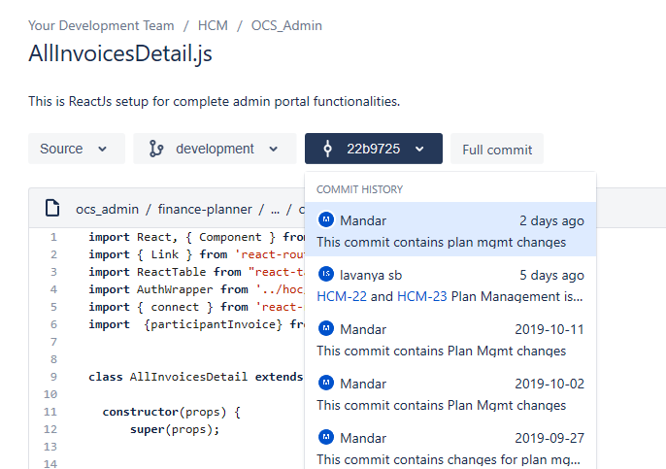Open the development branch selector
Image resolution: width=666 pixels, height=469 pixels.
coord(215,149)
